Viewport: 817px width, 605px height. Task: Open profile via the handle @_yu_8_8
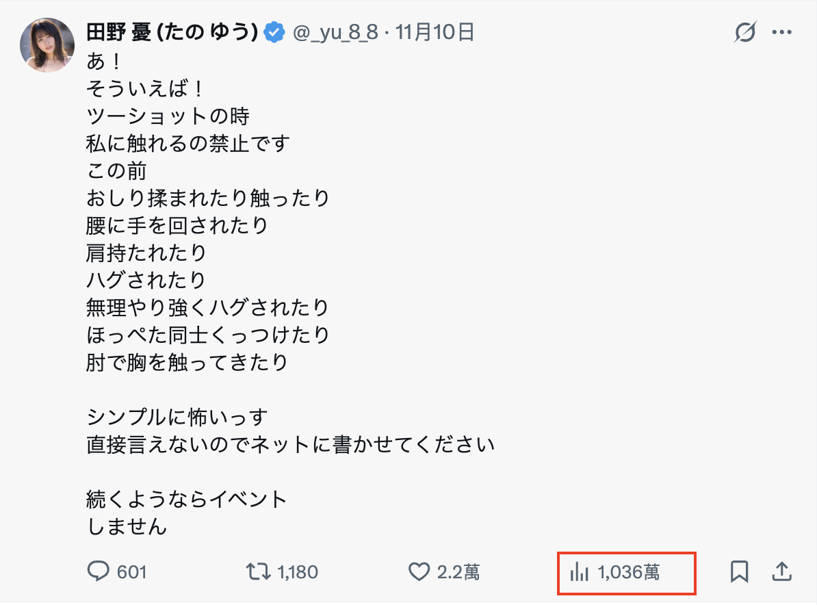[x=337, y=31]
